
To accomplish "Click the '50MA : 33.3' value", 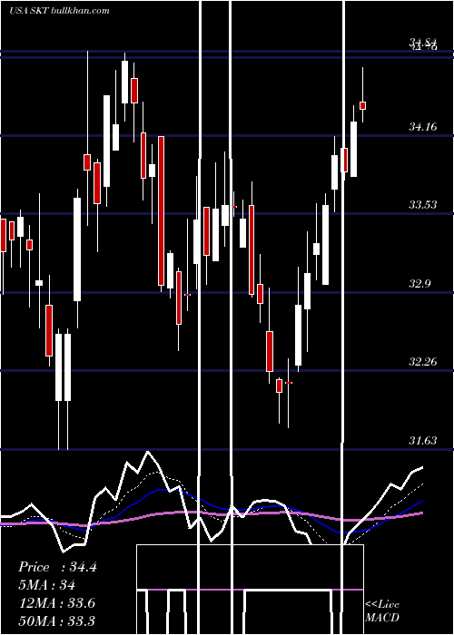I will (x=56, y=620).
